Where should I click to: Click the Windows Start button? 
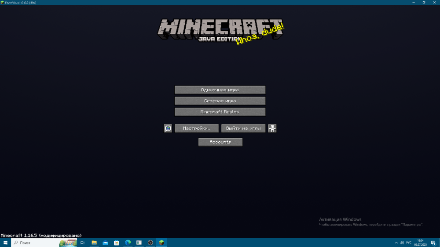coord(5,243)
